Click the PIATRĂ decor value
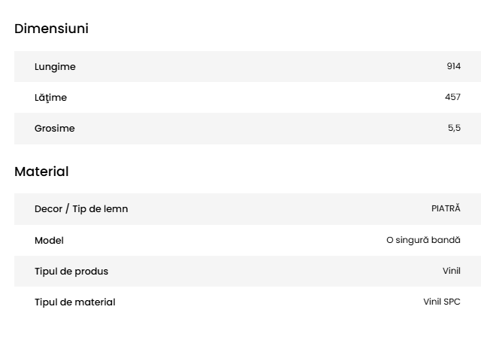The image size is (493, 337). coord(446,209)
